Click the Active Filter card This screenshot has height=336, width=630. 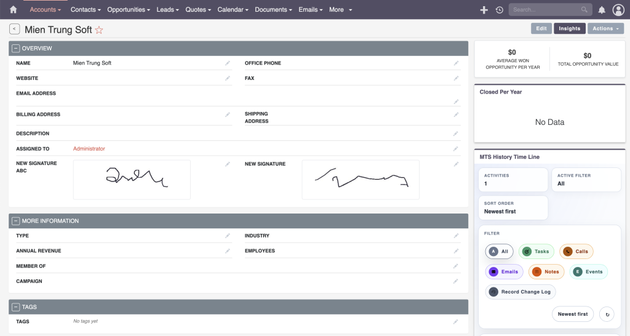tap(586, 180)
